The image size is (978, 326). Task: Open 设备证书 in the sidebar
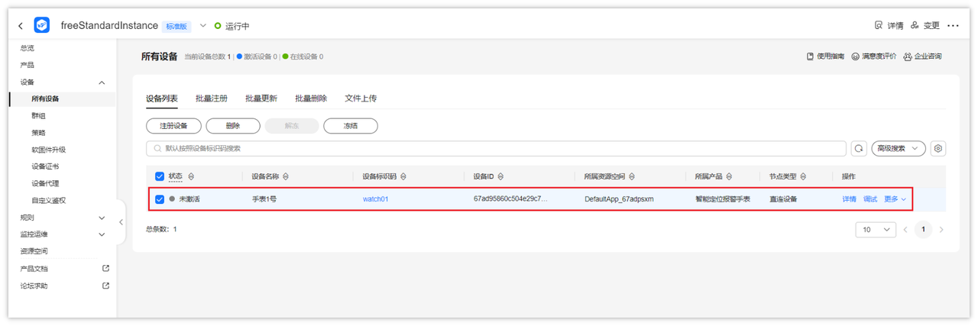click(45, 166)
